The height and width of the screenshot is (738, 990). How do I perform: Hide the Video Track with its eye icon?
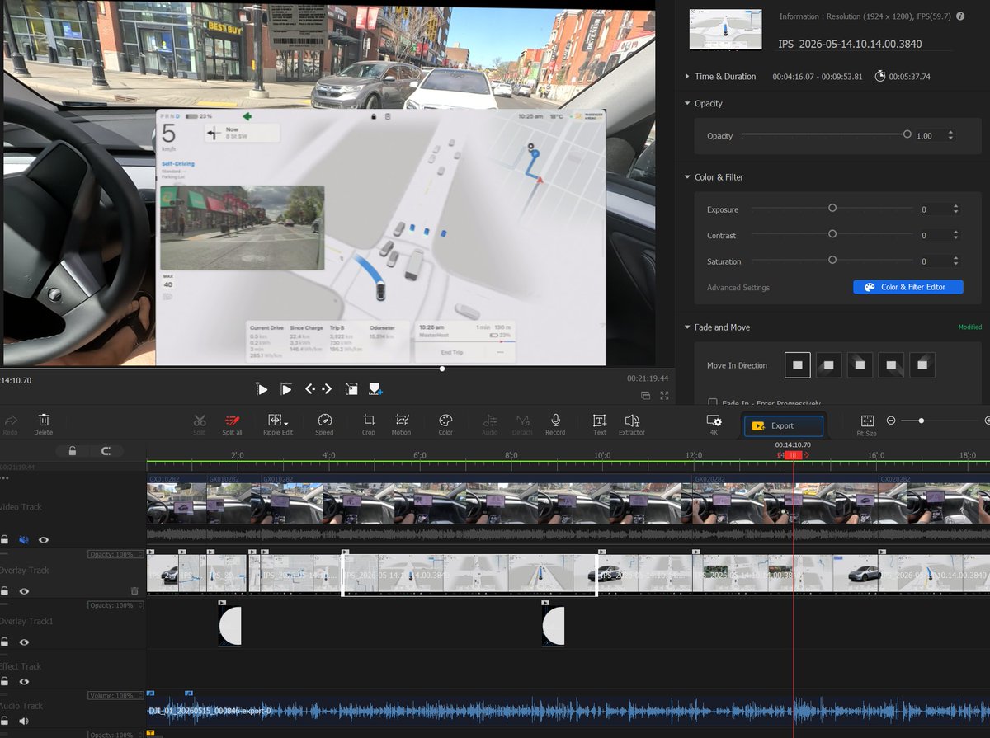pyautogui.click(x=44, y=539)
